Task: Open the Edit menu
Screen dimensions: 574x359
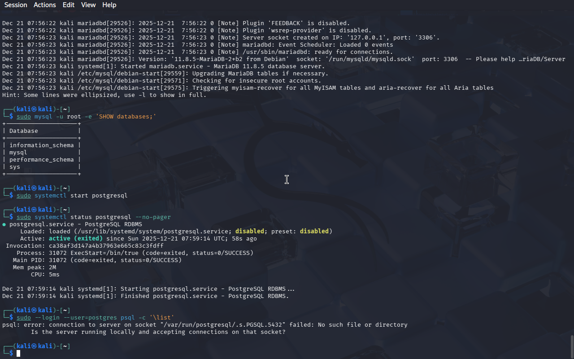Action: pos(69,5)
